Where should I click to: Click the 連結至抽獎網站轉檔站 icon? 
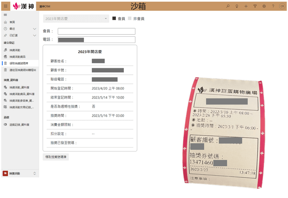pyautogui.click(x=5, y=70)
